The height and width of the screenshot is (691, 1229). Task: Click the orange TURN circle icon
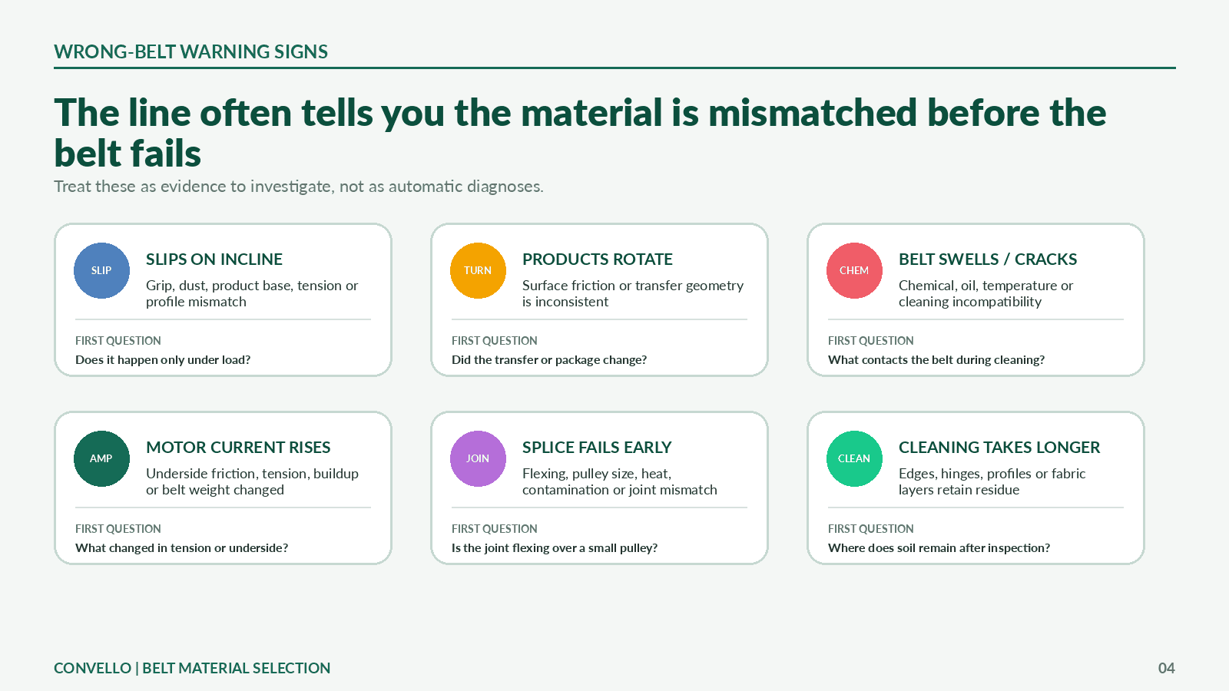[478, 270]
